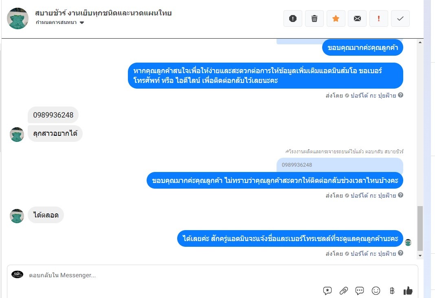The width and height of the screenshot is (435, 298).
Task: Open the Baht payment request icon
Action: pyautogui.click(x=392, y=291)
